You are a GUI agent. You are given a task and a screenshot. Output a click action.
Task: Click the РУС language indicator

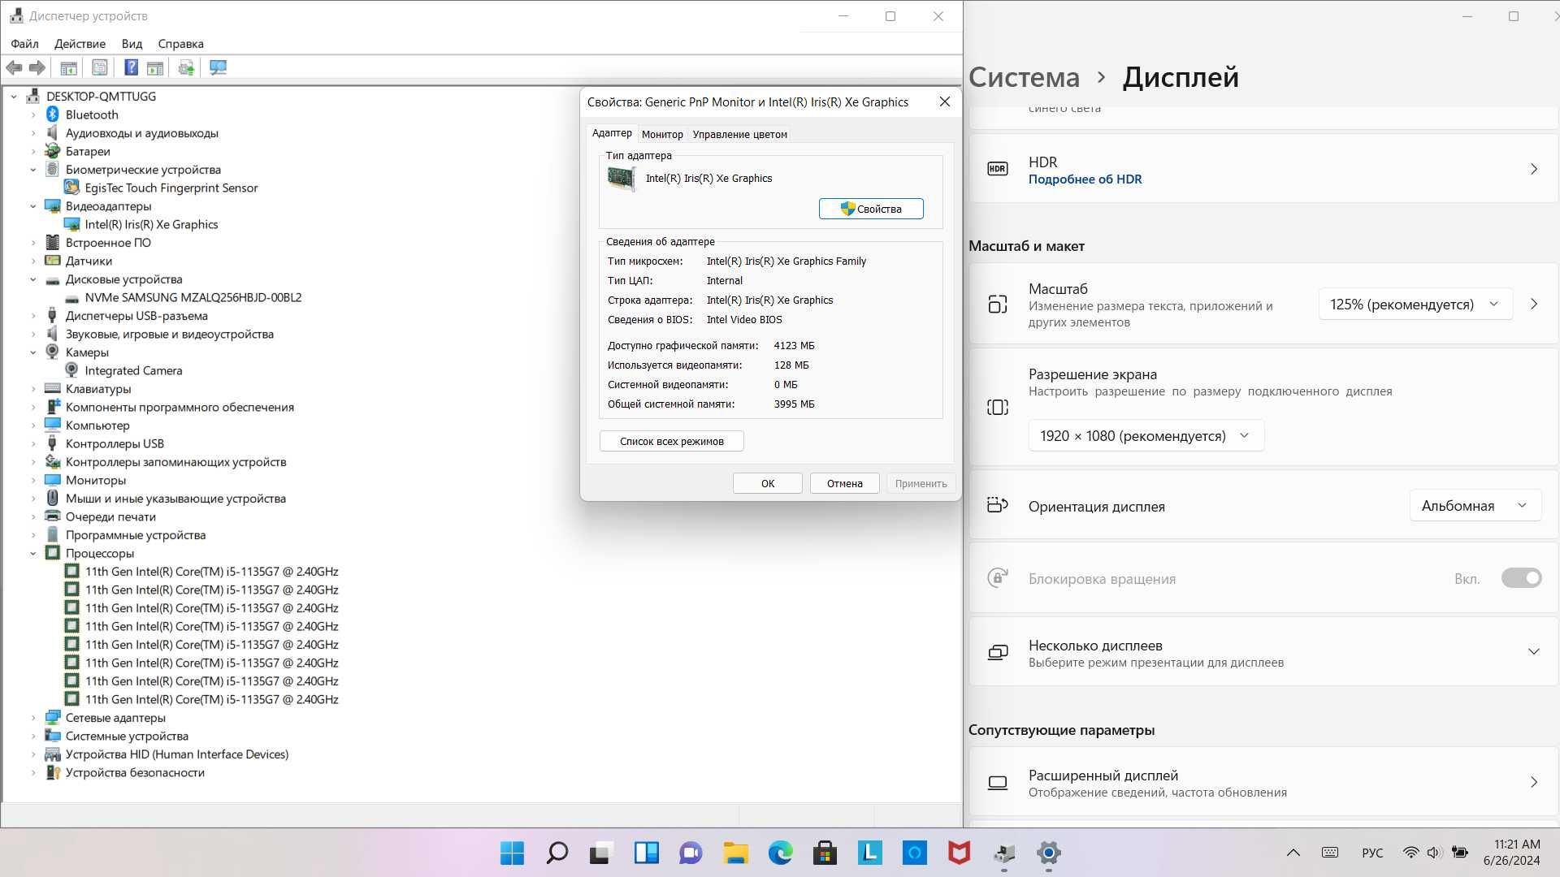1372,853
